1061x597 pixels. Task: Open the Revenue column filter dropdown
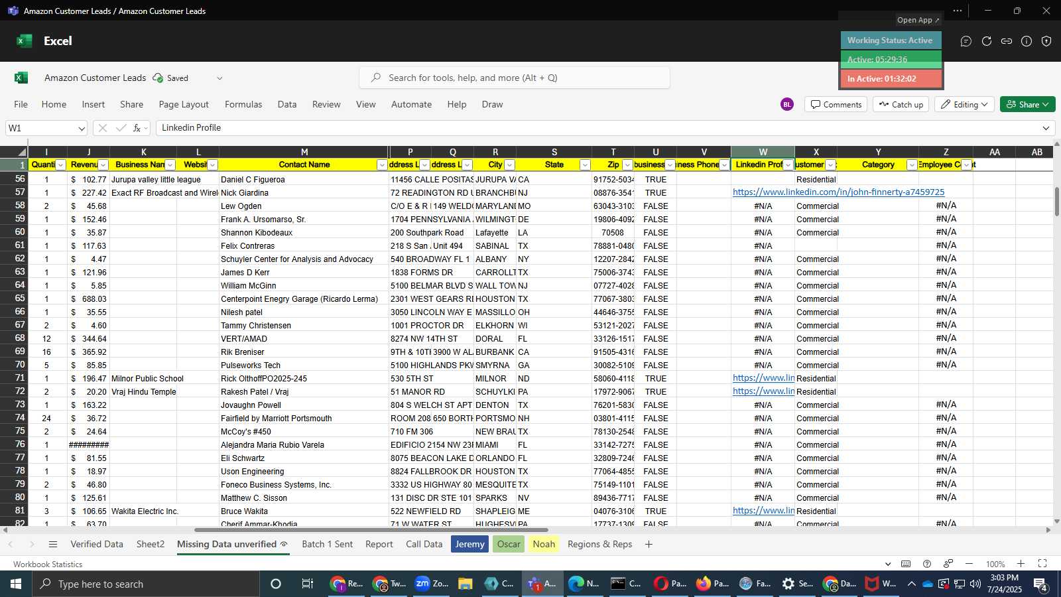[x=103, y=165]
